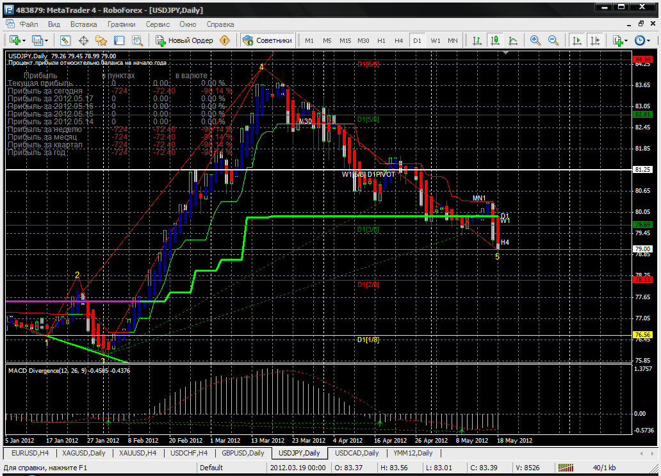This screenshot has width=661, height=476.
Task: Switch to the XAUUSD,H4 chart tab
Action: pyautogui.click(x=138, y=453)
